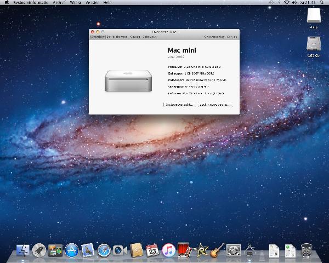This screenshot has height=263, width=329.
Task: Click the Processor specification line
Action: pyautogui.click(x=194, y=67)
